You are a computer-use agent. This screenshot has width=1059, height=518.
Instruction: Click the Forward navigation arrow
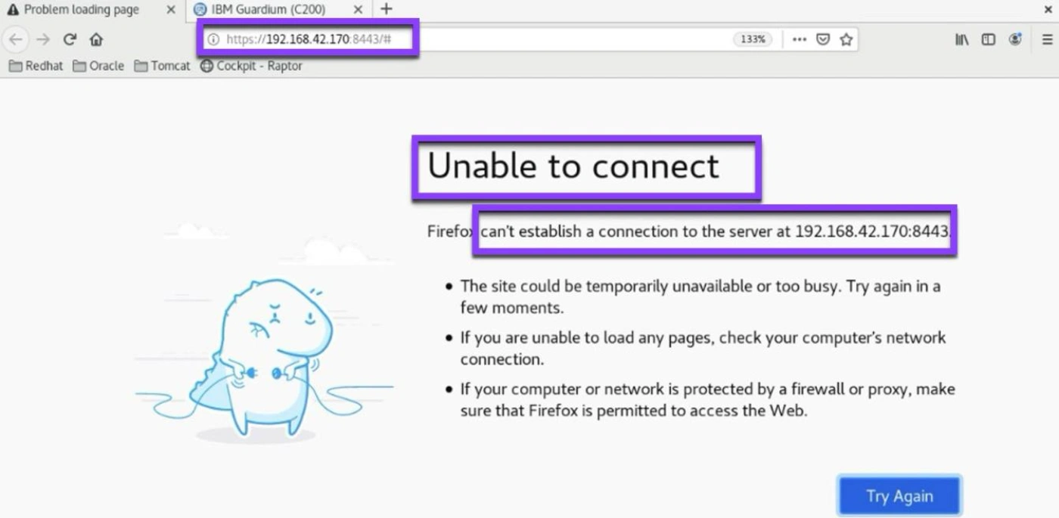pos(43,39)
